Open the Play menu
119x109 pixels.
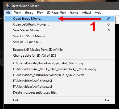(x=40, y=12)
